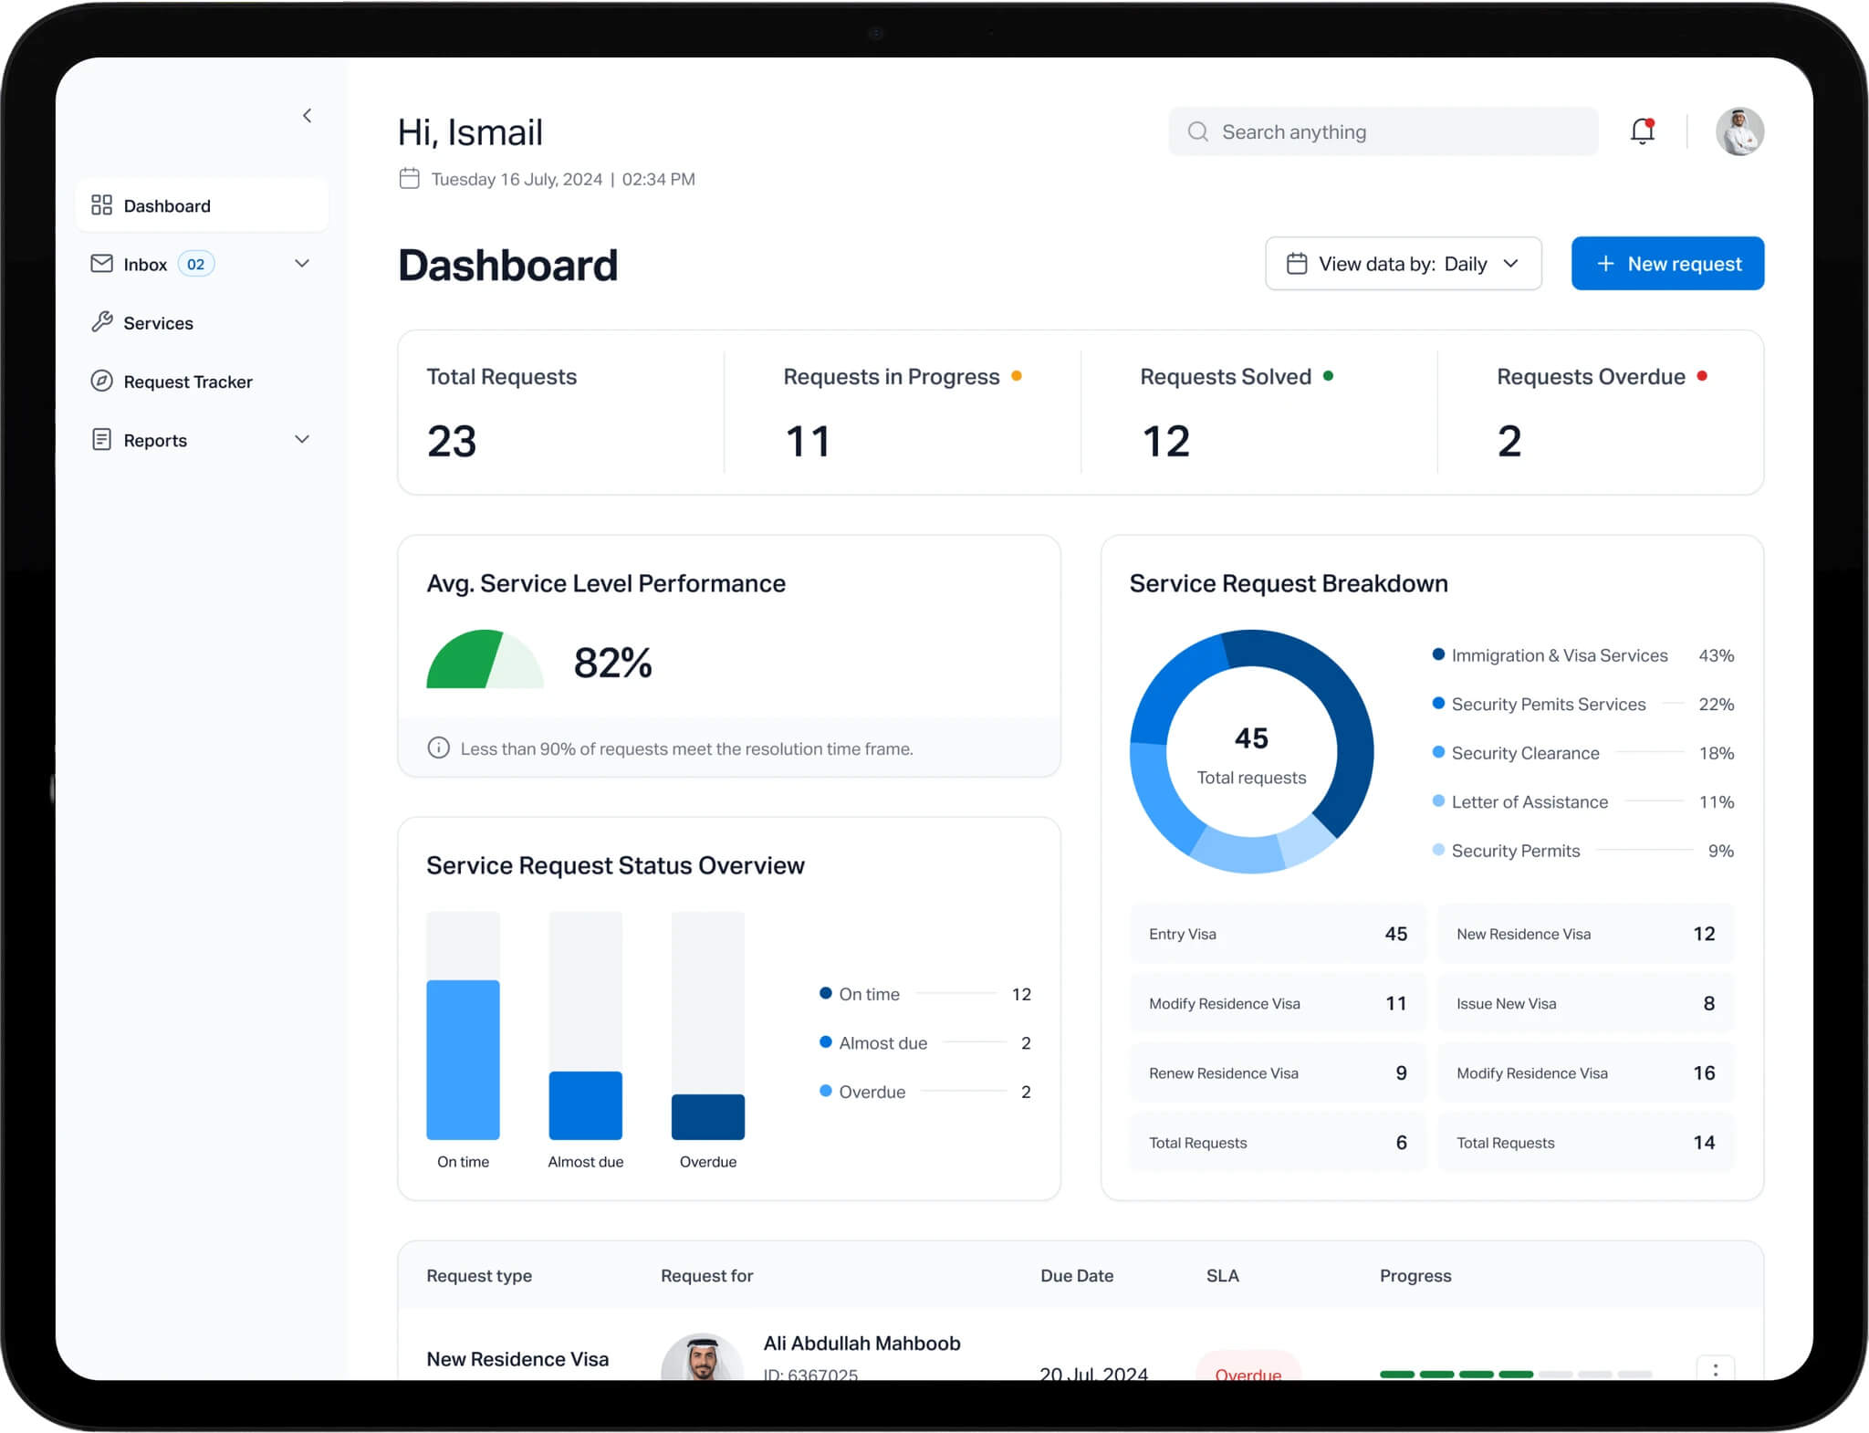This screenshot has width=1869, height=1433.
Task: Click the Request Tracker compass icon
Action: point(101,382)
